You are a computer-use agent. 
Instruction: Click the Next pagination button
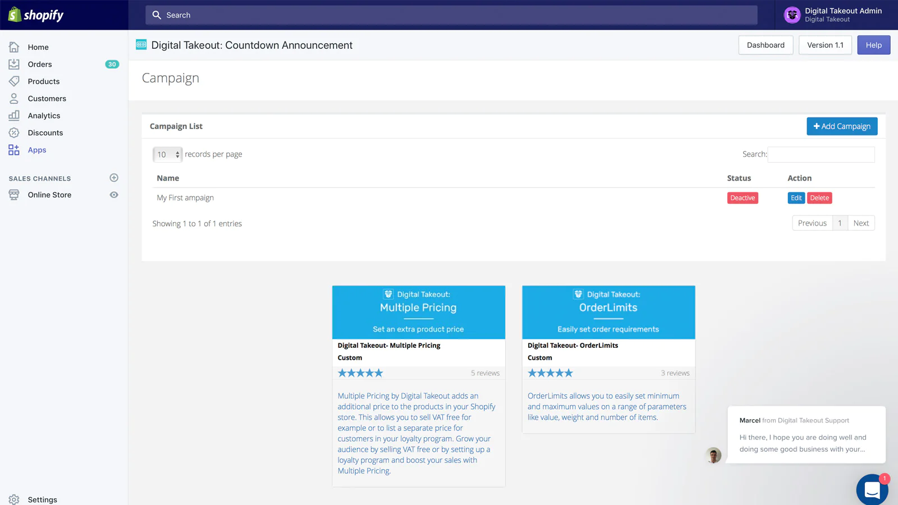click(x=861, y=223)
